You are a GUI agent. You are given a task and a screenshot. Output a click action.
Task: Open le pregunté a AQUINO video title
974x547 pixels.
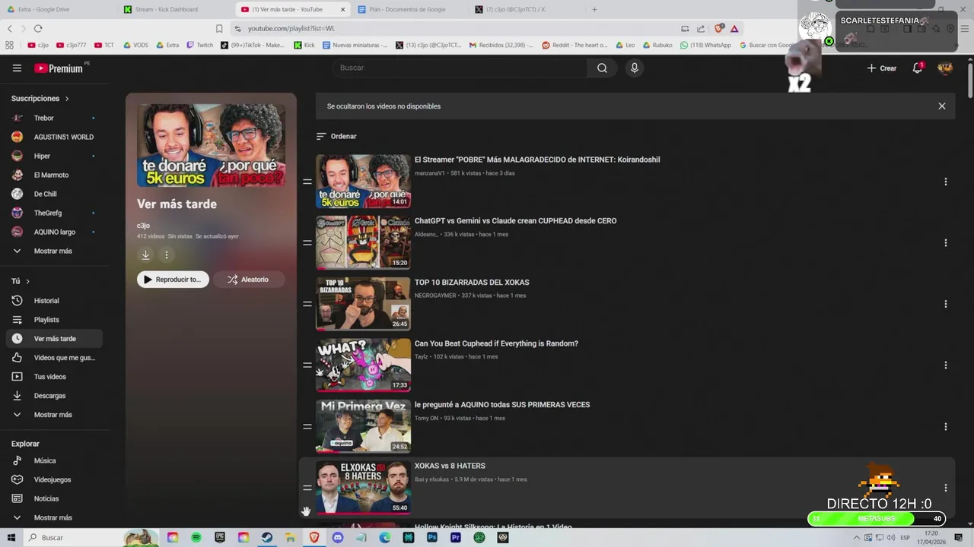tap(502, 405)
